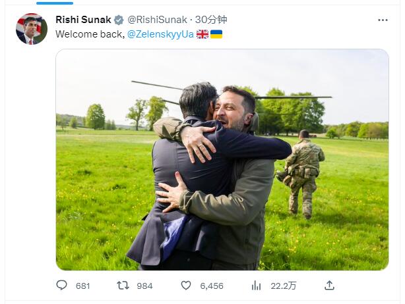405x304 pixels.
Task: Open the view analytics bar chart icon
Action: click(256, 286)
